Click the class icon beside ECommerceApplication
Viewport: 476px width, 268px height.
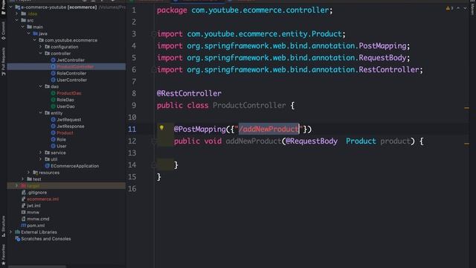pyautogui.click(x=47, y=166)
